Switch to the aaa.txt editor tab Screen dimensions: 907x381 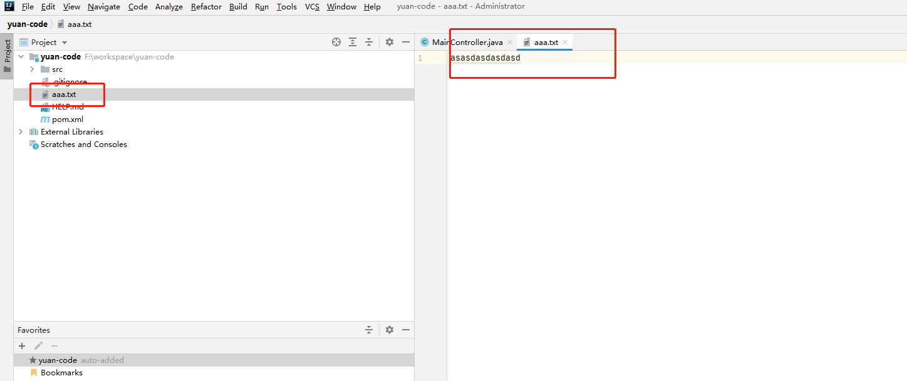[546, 42]
